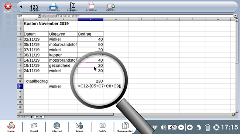Screen dimensions: 240x134
Task: Expand the Name Box dropdown showing SOM
Action: 40,16
